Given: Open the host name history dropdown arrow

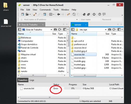Looking at the screenshot, I should [x=77, y=19].
